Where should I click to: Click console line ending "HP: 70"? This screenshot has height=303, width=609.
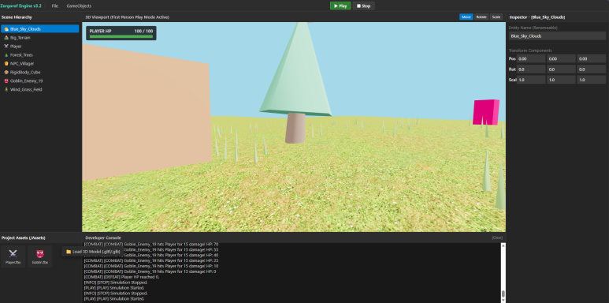pos(151,245)
